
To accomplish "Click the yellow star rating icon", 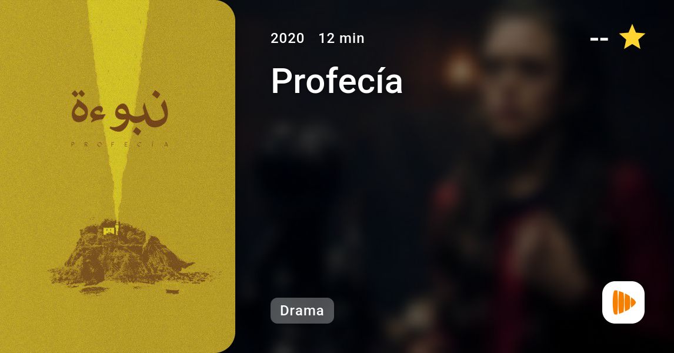I will pyautogui.click(x=632, y=38).
